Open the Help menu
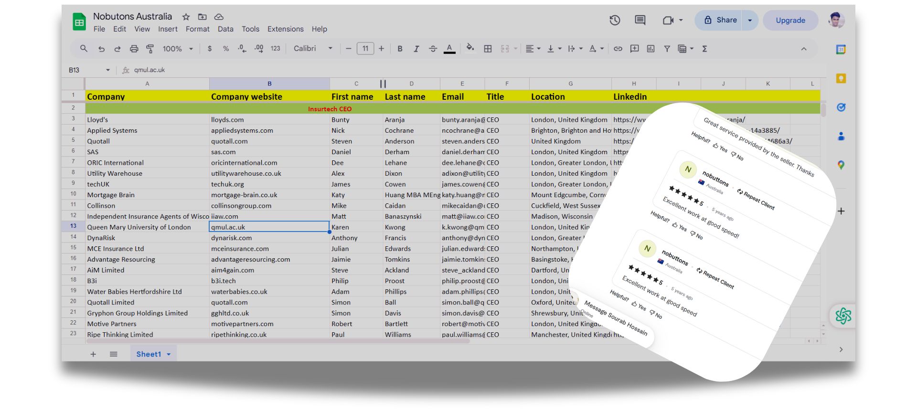The image size is (917, 412). tap(320, 29)
